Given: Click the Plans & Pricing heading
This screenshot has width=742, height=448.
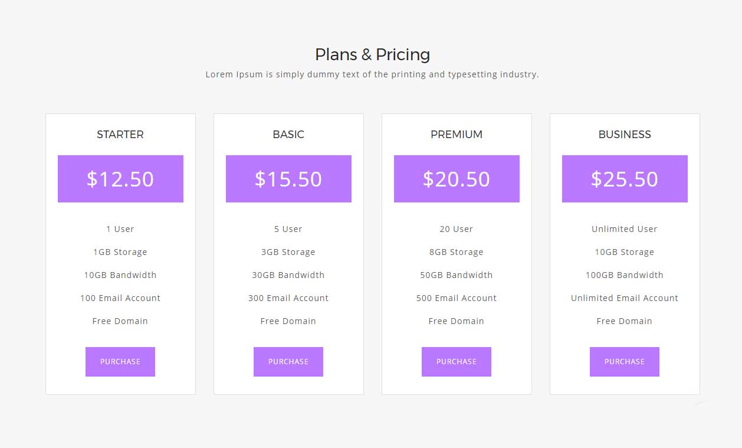Looking at the screenshot, I should pyautogui.click(x=372, y=54).
